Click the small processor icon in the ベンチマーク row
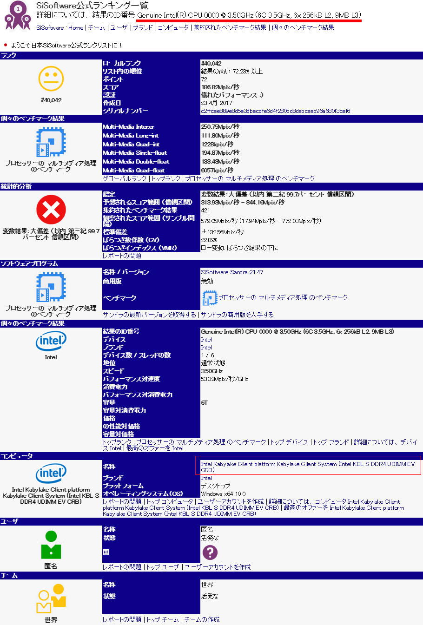The height and width of the screenshot is (625, 423). pyautogui.click(x=210, y=298)
